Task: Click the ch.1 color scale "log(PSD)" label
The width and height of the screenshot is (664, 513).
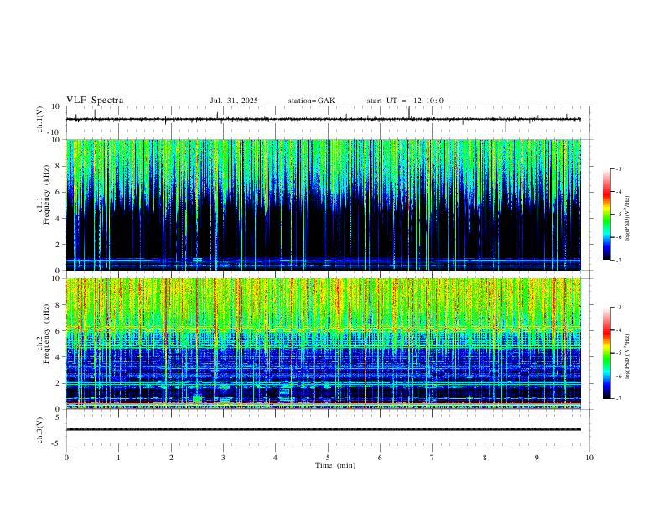Action: click(x=628, y=219)
